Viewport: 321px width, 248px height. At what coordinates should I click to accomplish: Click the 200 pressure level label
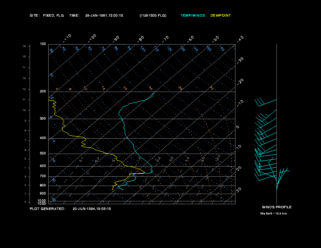tap(43, 92)
